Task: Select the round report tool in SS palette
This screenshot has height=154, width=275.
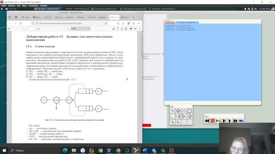Action: (173, 116)
